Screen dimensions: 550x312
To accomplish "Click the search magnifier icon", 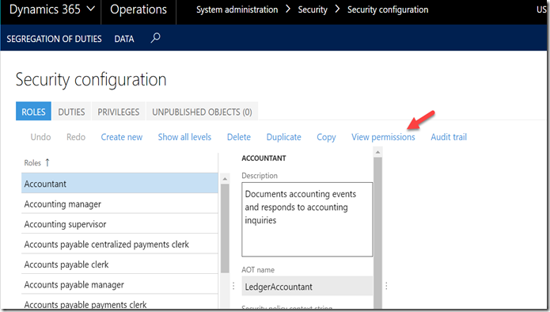I will [155, 38].
